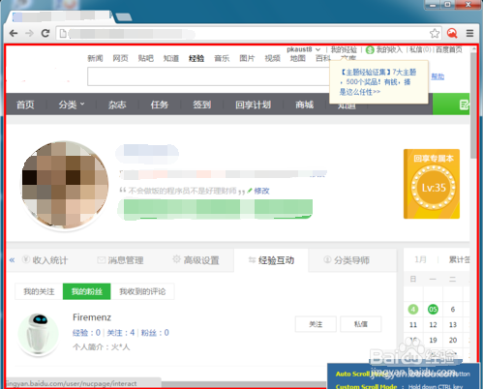Open the small new-tab button
Screen dimensions: 483x389
pyautogui.click(x=124, y=17)
